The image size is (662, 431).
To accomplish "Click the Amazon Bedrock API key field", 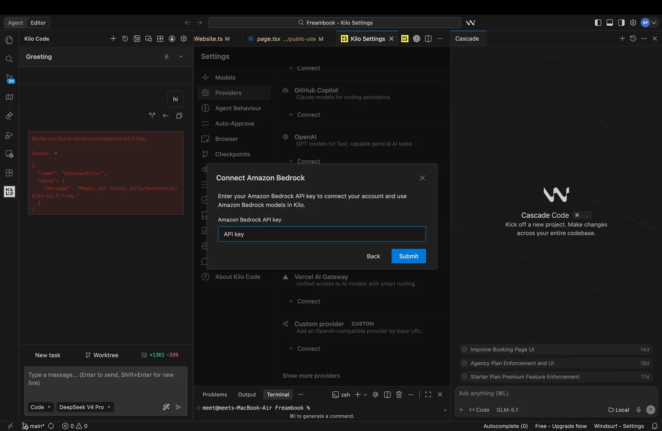I will (x=322, y=234).
